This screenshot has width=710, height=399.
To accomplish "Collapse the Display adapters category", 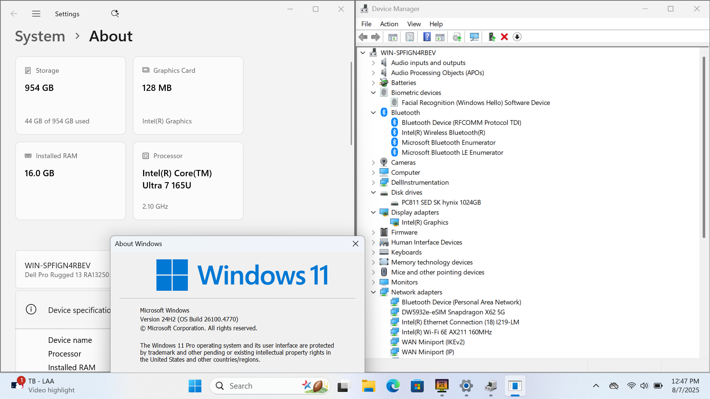I will [x=373, y=212].
